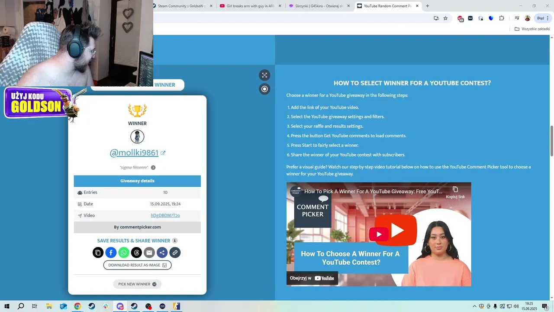Click the Save Results & Share Winner heading

click(134, 240)
